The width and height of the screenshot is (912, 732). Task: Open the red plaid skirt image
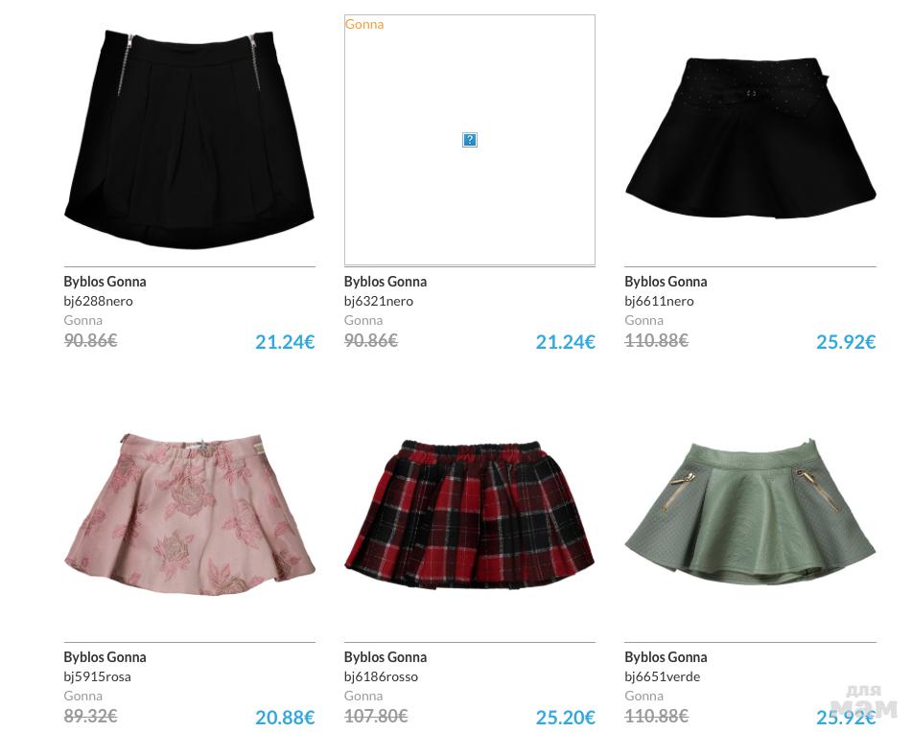470,513
